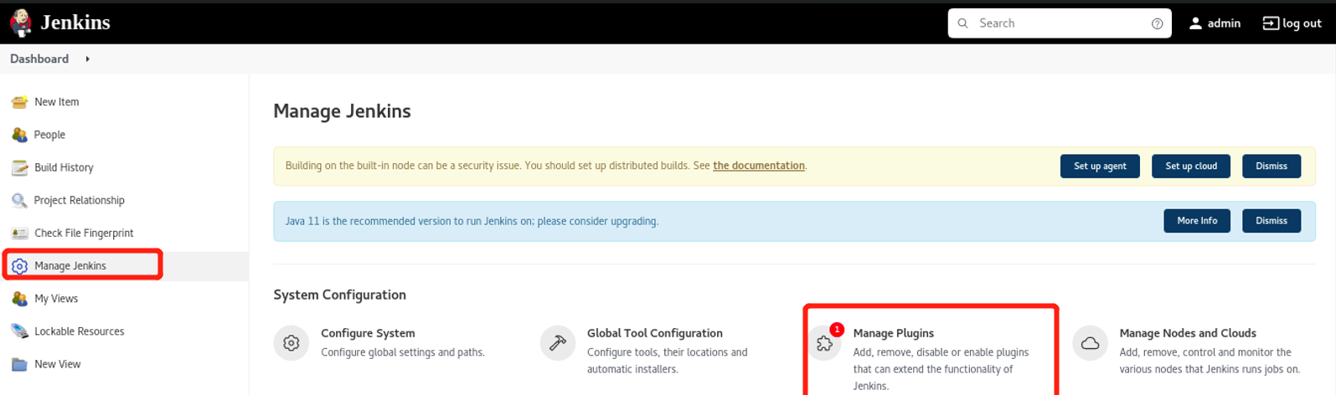Image resolution: width=1336 pixels, height=395 pixels.
Task: Dismiss the Java 11 upgrade notice
Action: 1272,220
